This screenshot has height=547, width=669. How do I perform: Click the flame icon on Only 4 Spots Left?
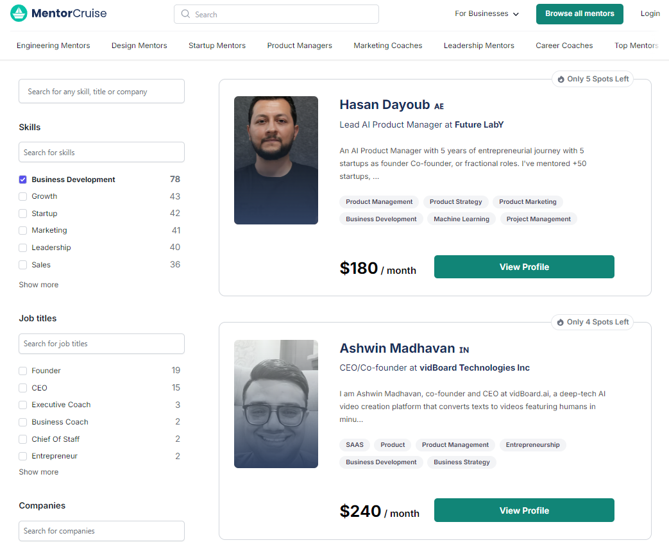click(561, 322)
